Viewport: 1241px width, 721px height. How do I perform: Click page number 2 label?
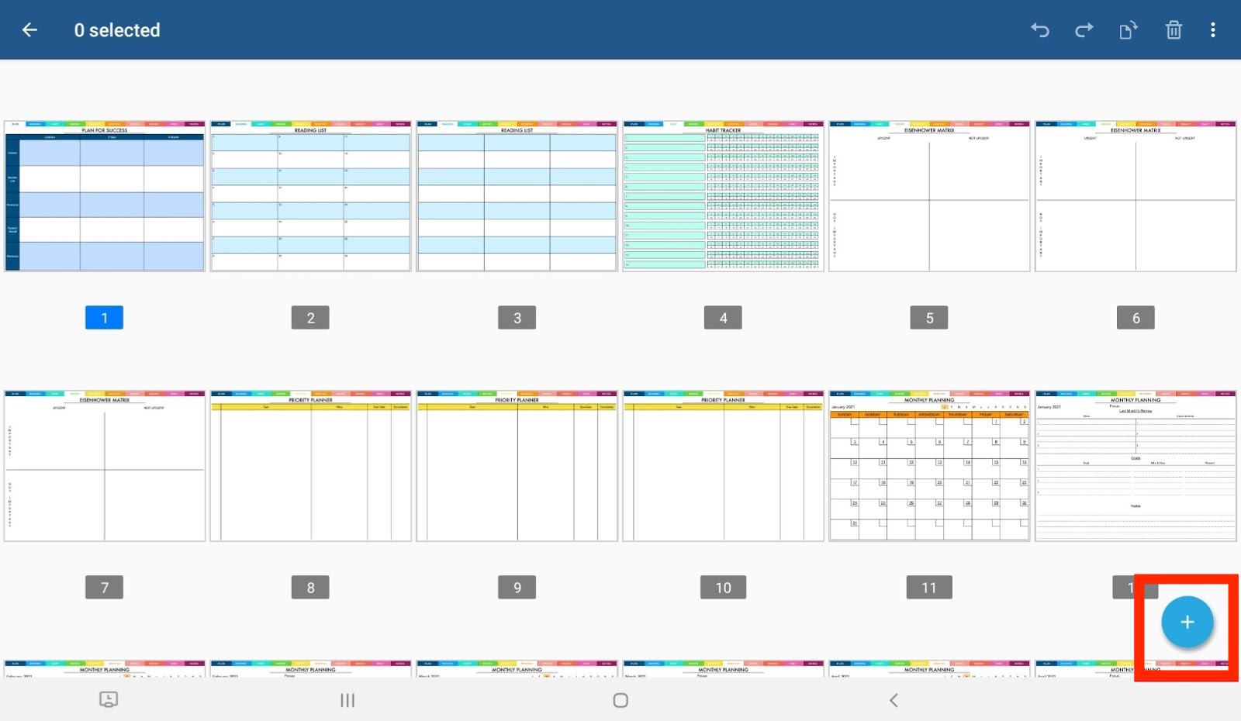[310, 318]
